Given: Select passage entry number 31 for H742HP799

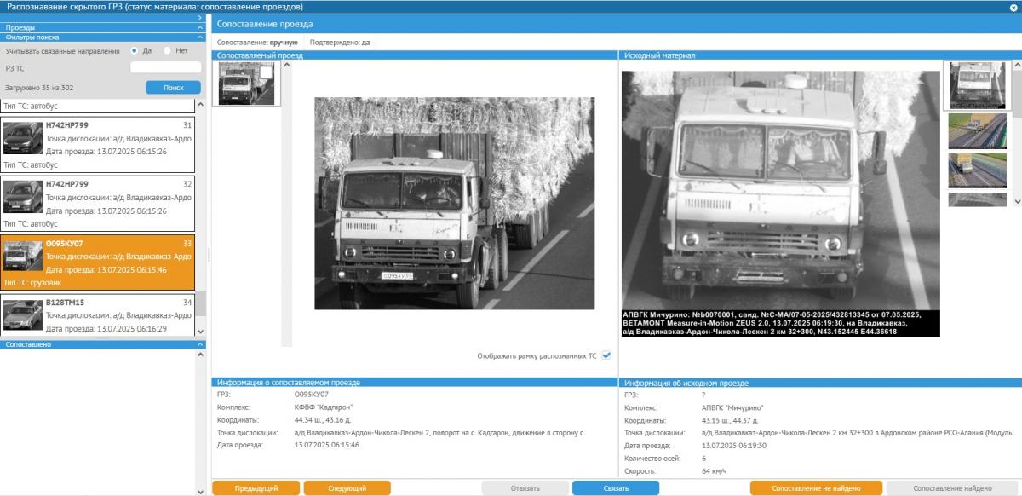Looking at the screenshot, I should pyautogui.click(x=97, y=144).
